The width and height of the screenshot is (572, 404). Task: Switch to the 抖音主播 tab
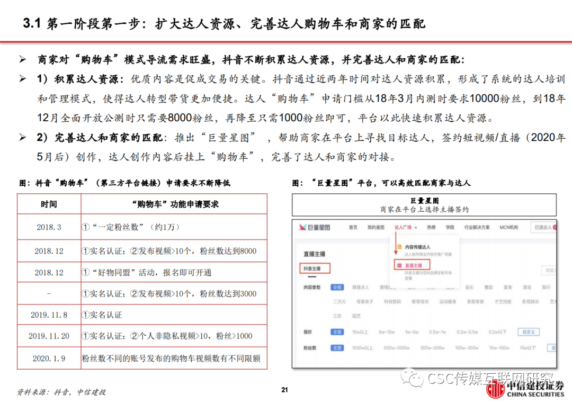click(x=315, y=268)
